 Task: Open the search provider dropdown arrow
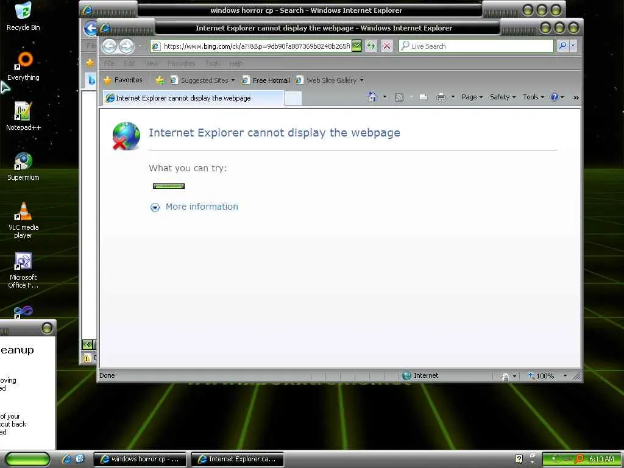pyautogui.click(x=573, y=46)
